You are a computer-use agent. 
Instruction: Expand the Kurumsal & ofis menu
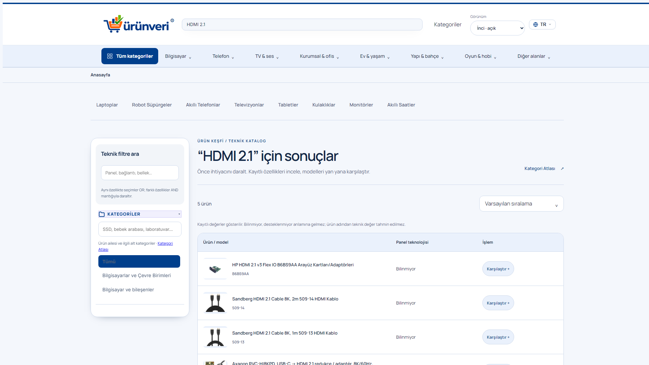(x=319, y=56)
